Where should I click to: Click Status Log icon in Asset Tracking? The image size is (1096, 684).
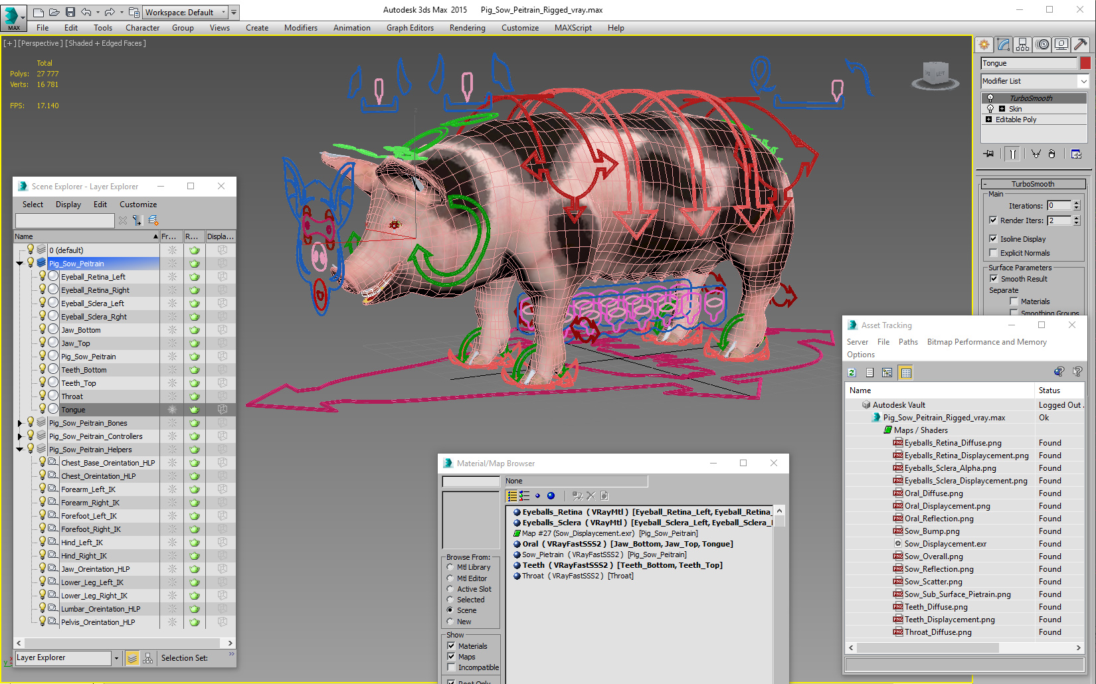coord(869,373)
